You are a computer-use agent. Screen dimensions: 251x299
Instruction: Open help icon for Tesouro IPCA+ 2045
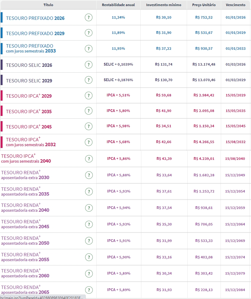pos(88,126)
